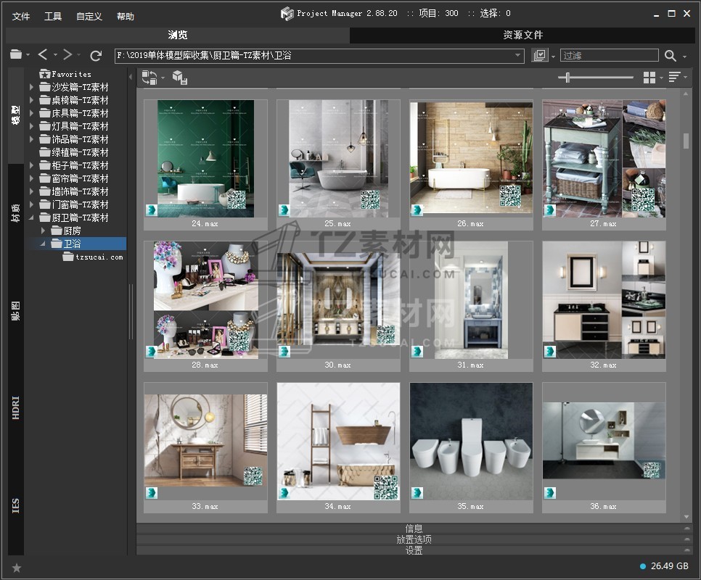Open the HDRI side tab
Image resolution: width=701 pixels, height=580 pixels.
[x=16, y=407]
